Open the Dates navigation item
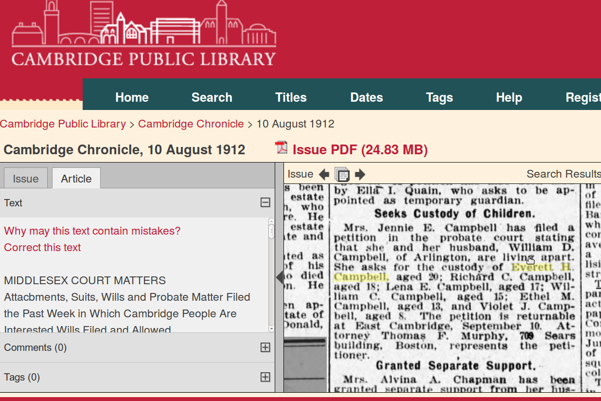The width and height of the screenshot is (601, 401). [x=366, y=97]
